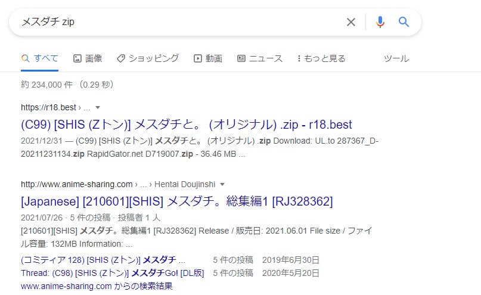Click the snippet text starting "2021/12/31 —"
481x295 pixels.
(200, 148)
